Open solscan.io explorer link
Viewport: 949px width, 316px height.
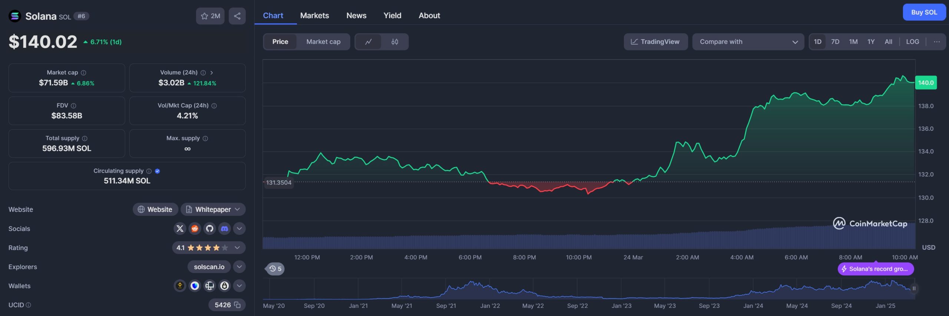tap(209, 267)
